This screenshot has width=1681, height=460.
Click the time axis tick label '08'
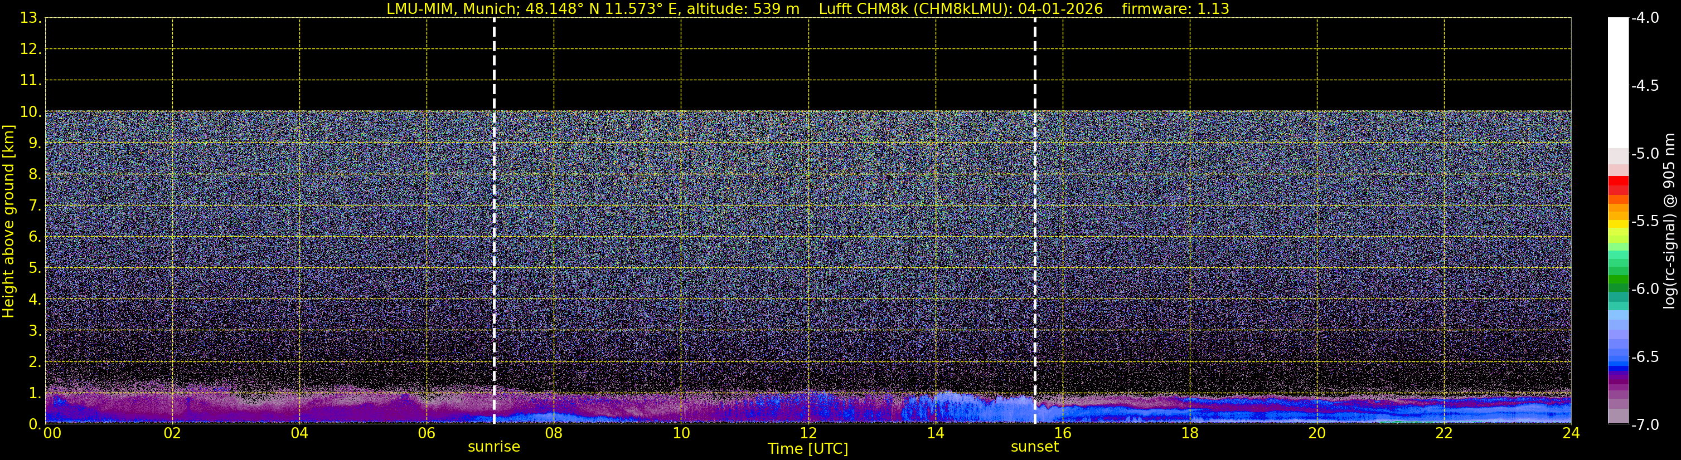coord(554,433)
